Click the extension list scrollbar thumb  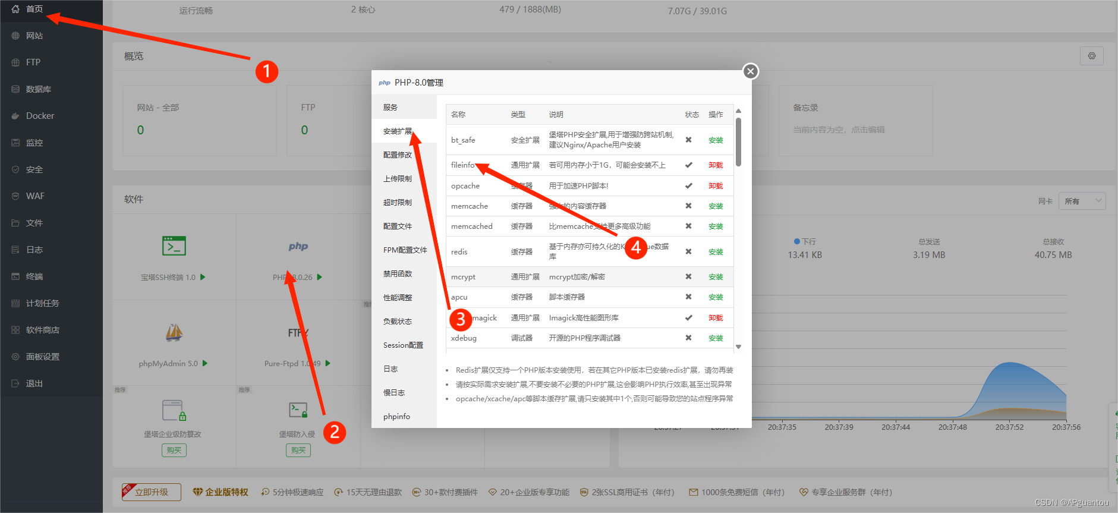click(x=738, y=142)
